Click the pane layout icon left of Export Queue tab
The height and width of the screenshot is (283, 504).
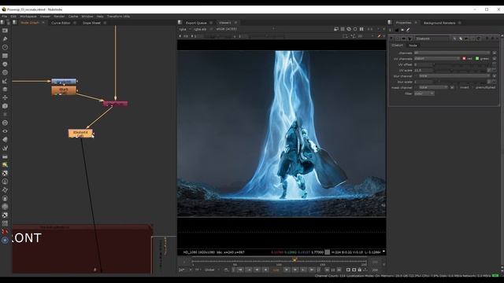[x=180, y=23]
